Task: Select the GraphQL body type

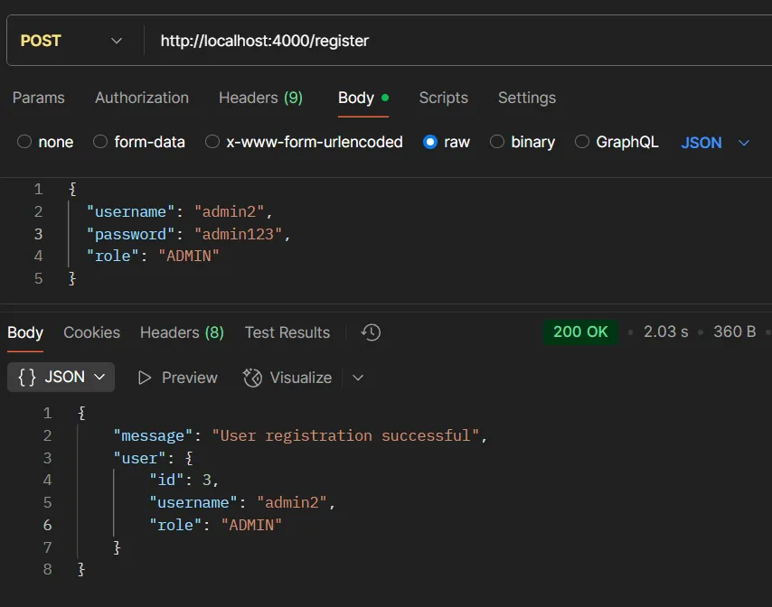Action: pos(617,142)
